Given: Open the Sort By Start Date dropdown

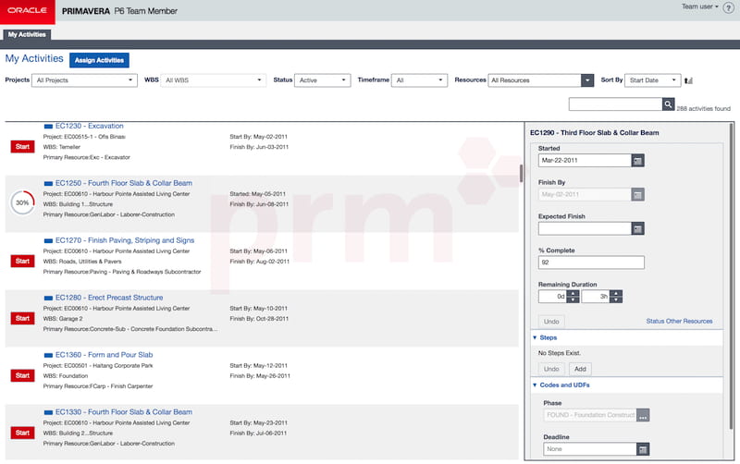Looking at the screenshot, I should tap(653, 80).
